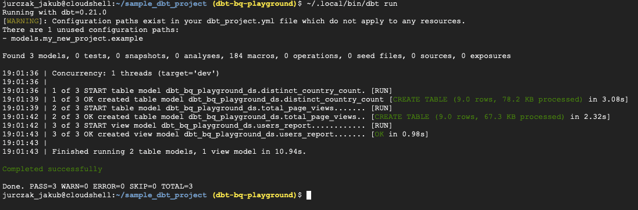Click the typed command '~/.local/bin/dbt run'
The height and width of the screenshot is (210, 638).
351,3
